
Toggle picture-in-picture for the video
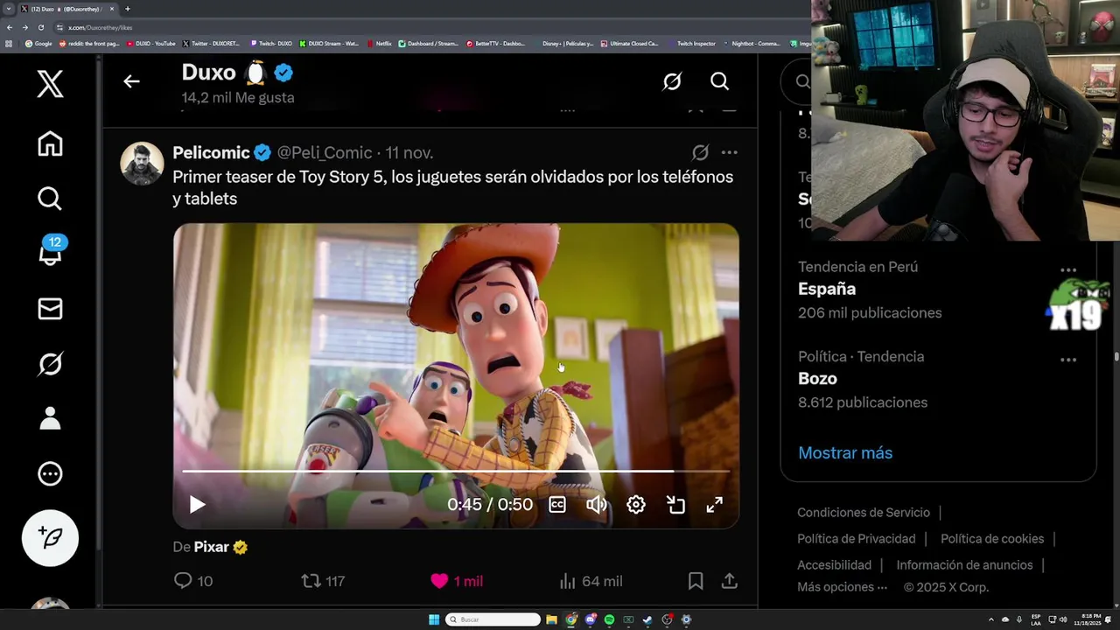[675, 505]
